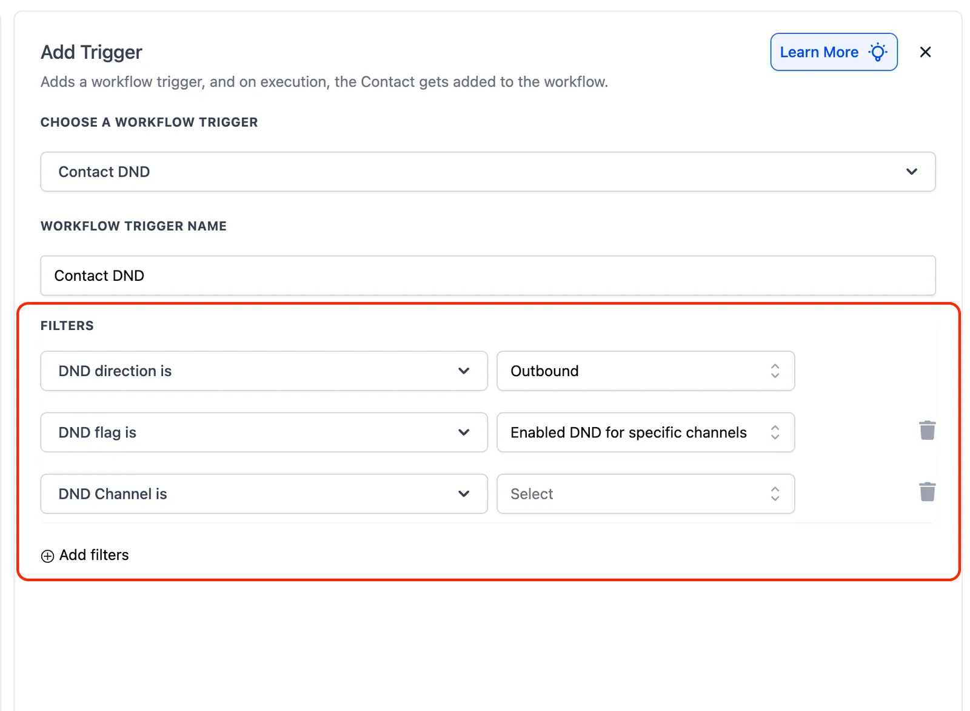Screen dimensions: 970x711
Task: Click the chevron arrow of workflow trigger dropdown
Action: [912, 172]
